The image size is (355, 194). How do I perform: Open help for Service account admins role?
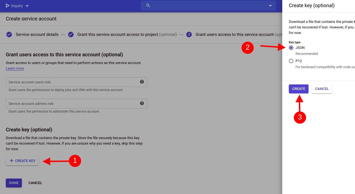pyautogui.click(x=142, y=103)
